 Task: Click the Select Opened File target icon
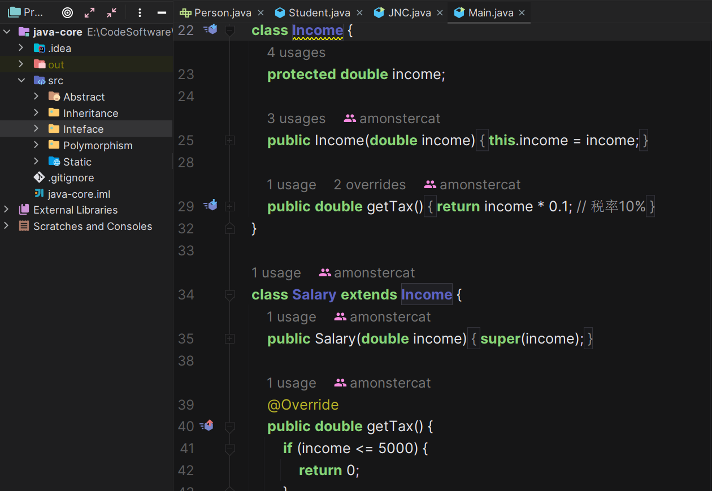(67, 12)
